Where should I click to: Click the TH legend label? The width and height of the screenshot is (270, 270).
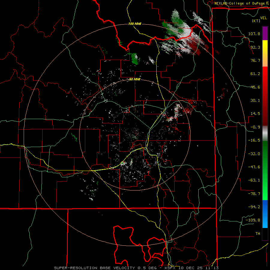click(258, 234)
